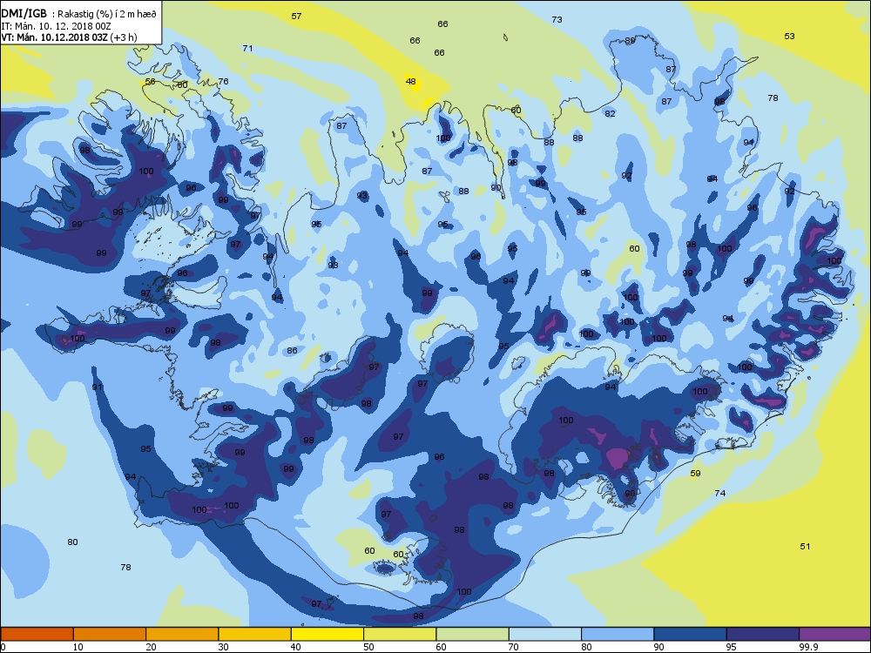Image resolution: width=871 pixels, height=653 pixels.
Task: Select the yellow-green 50–60 legend swatch
Action: [400, 634]
